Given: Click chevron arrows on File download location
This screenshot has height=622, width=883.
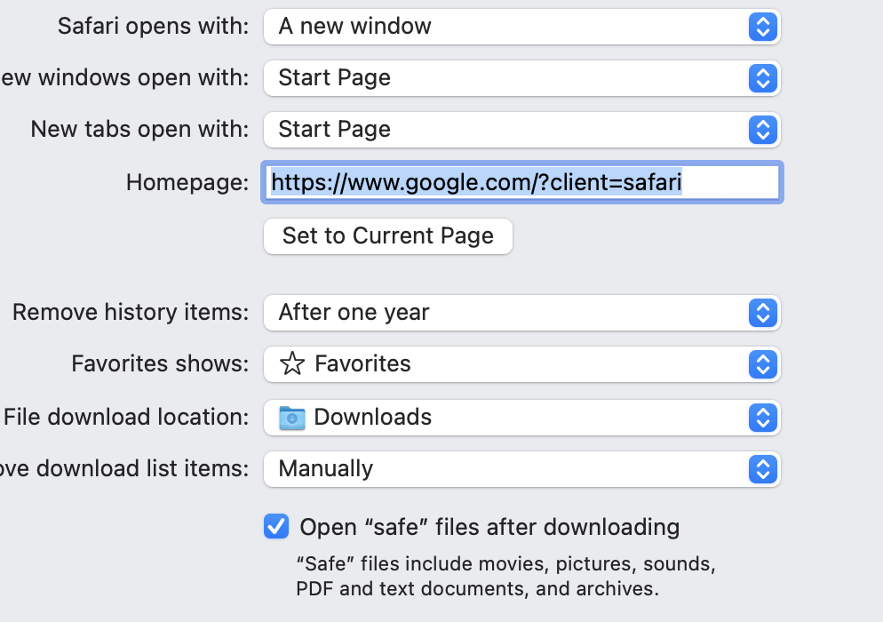Looking at the screenshot, I should pyautogui.click(x=762, y=418).
